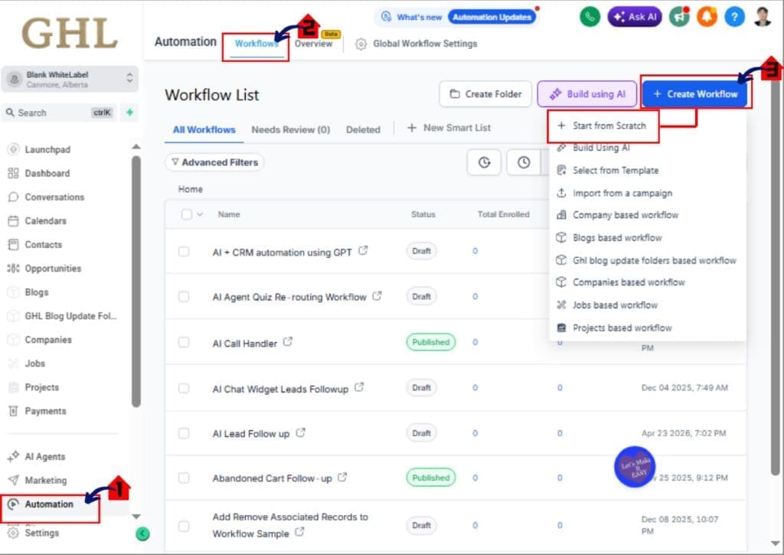The image size is (784, 555).
Task: Click the purple Build using AI button
Action: point(587,94)
